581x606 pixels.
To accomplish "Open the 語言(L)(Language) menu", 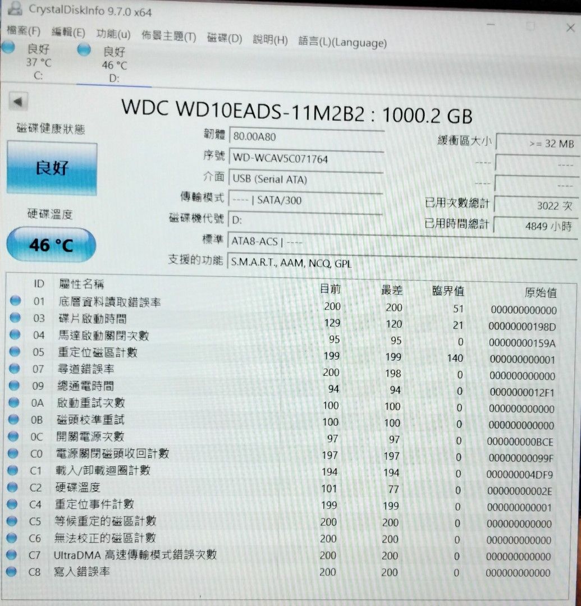I will point(342,42).
